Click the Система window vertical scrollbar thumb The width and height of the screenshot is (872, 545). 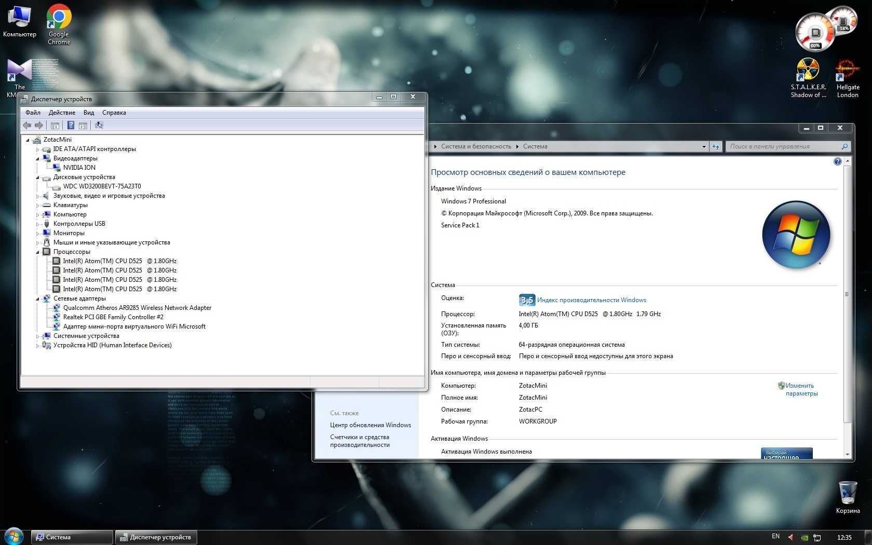[x=847, y=294]
